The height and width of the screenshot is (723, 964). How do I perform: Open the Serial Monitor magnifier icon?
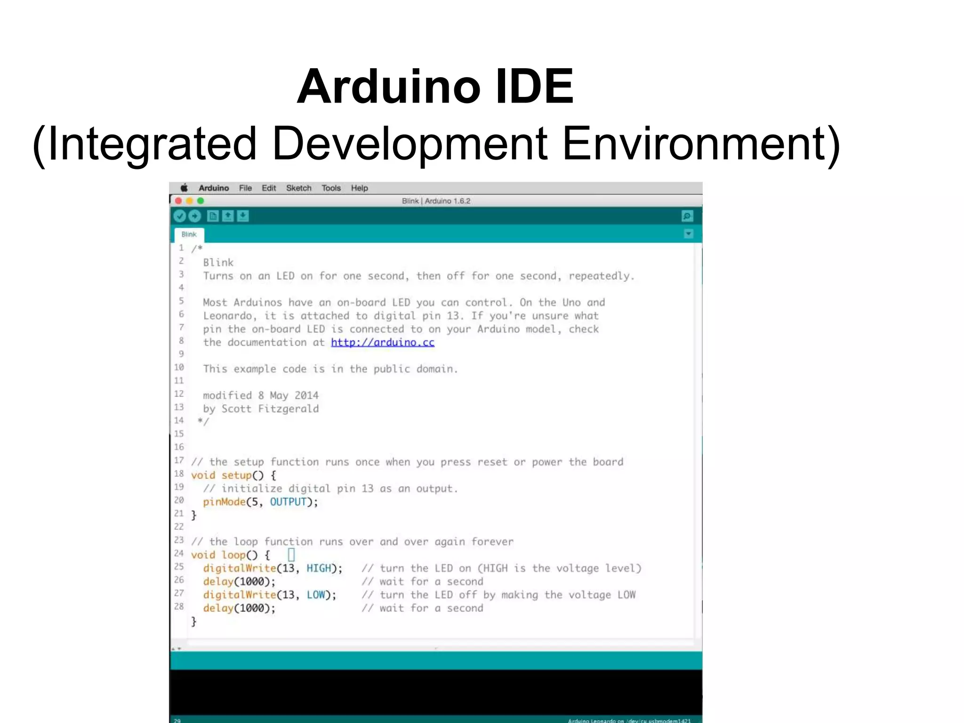click(x=687, y=216)
